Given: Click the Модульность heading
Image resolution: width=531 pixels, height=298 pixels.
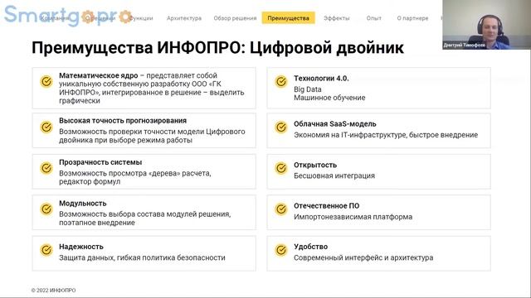Looking at the screenshot, I should click(x=83, y=204).
